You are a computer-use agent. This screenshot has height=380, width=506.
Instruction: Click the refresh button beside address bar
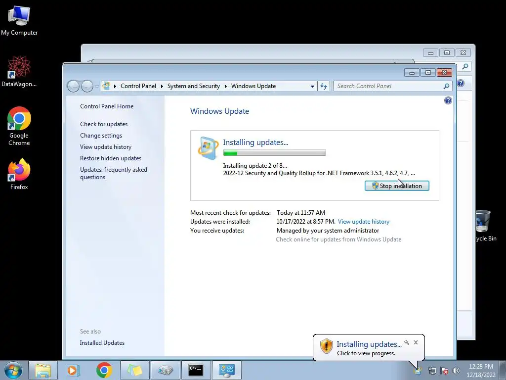pyautogui.click(x=324, y=86)
